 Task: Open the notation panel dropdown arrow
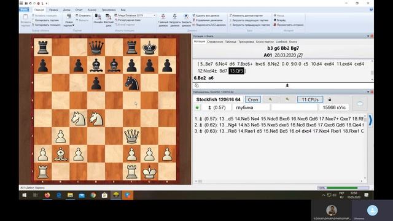coord(368,36)
